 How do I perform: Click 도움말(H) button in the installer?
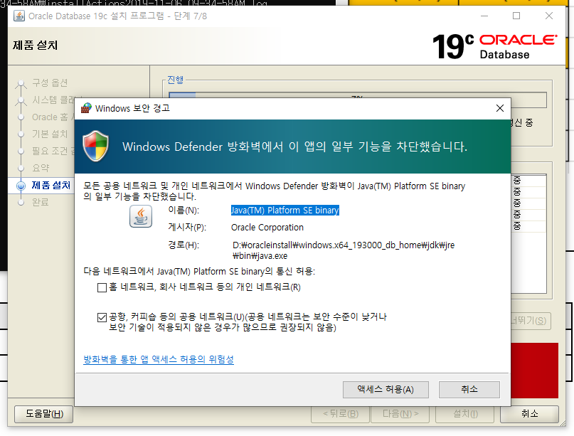44,414
